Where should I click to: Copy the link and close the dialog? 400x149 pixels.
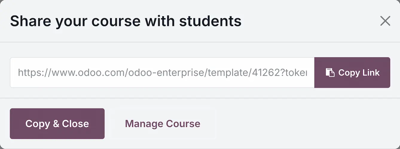[x=57, y=124]
